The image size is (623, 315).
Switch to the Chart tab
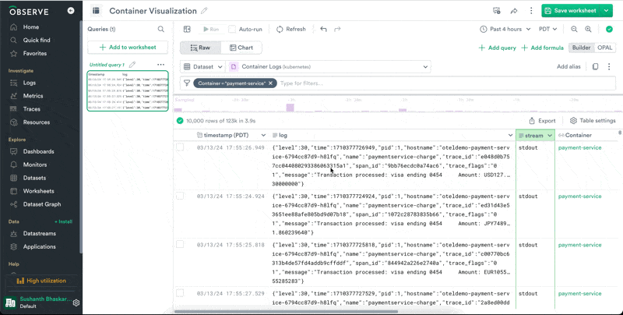point(241,48)
